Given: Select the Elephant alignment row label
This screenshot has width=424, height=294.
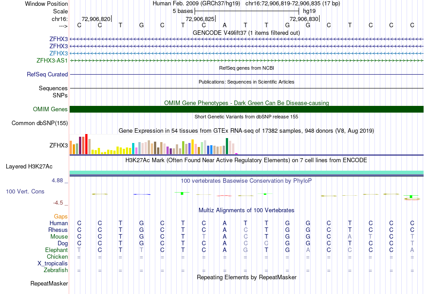Looking at the screenshot, I should coord(56,250).
